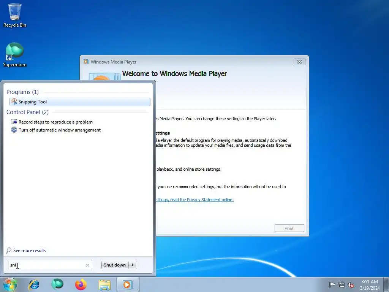
Task: Open Turn off automatic window arrangement
Action: (56, 130)
